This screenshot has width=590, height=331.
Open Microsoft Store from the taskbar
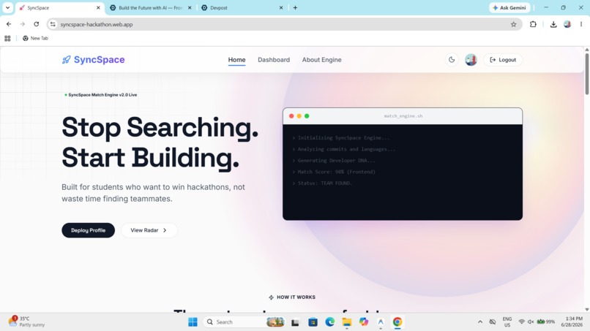pos(313,322)
